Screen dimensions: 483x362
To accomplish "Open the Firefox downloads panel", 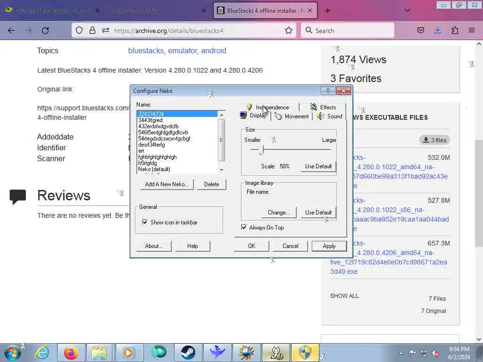I will click(x=437, y=30).
